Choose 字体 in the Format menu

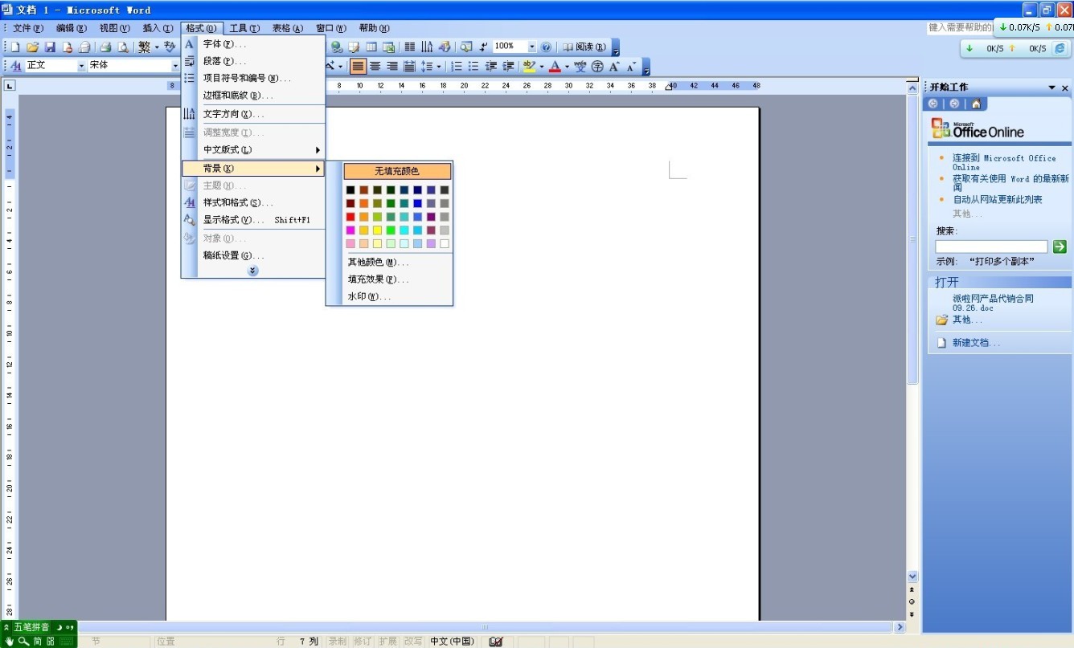(x=253, y=44)
